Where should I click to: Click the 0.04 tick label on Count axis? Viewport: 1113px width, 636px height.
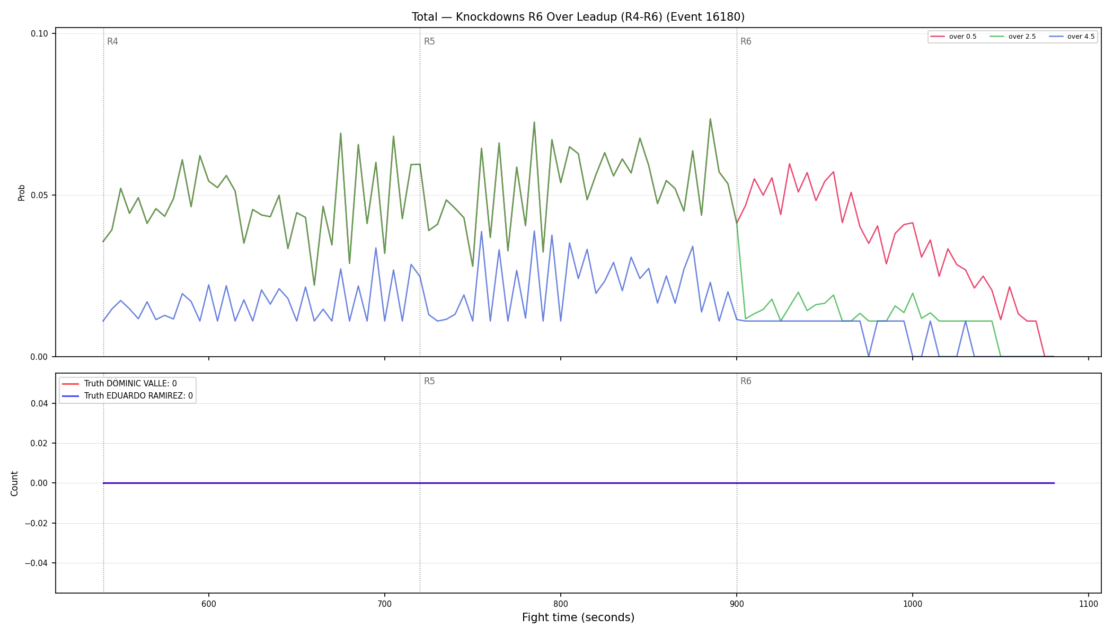point(39,404)
